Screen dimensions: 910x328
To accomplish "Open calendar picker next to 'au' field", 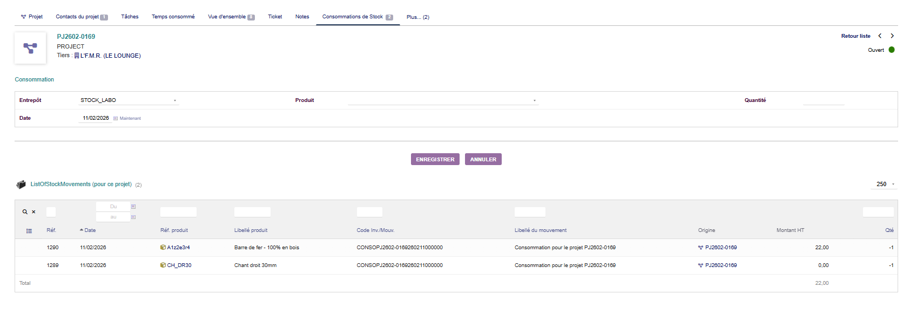I will pyautogui.click(x=133, y=217).
